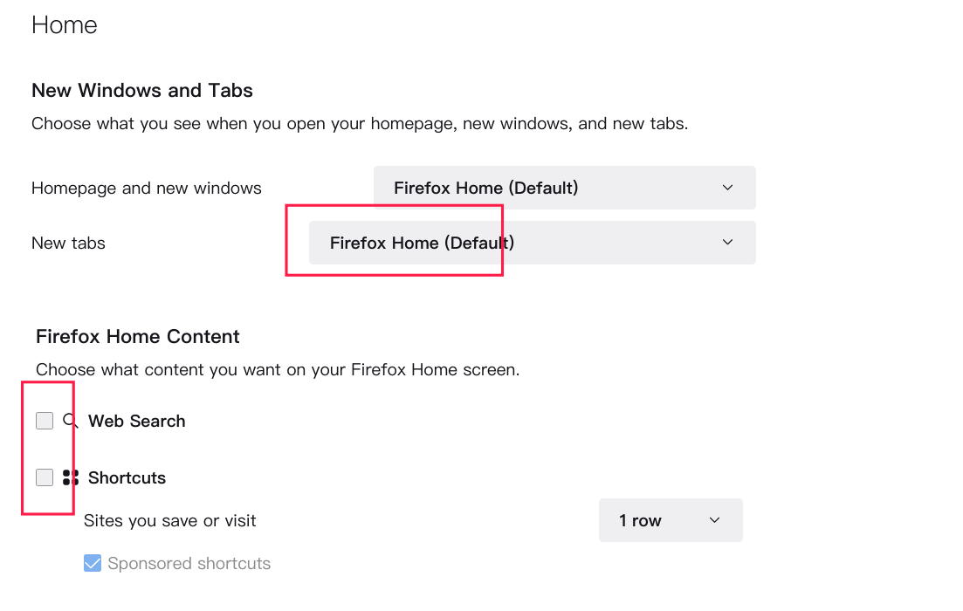Click the New tabs label
The width and height of the screenshot is (963, 611).
coord(68,243)
